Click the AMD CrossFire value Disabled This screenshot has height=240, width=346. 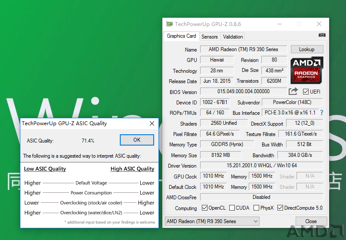[x=262, y=197]
